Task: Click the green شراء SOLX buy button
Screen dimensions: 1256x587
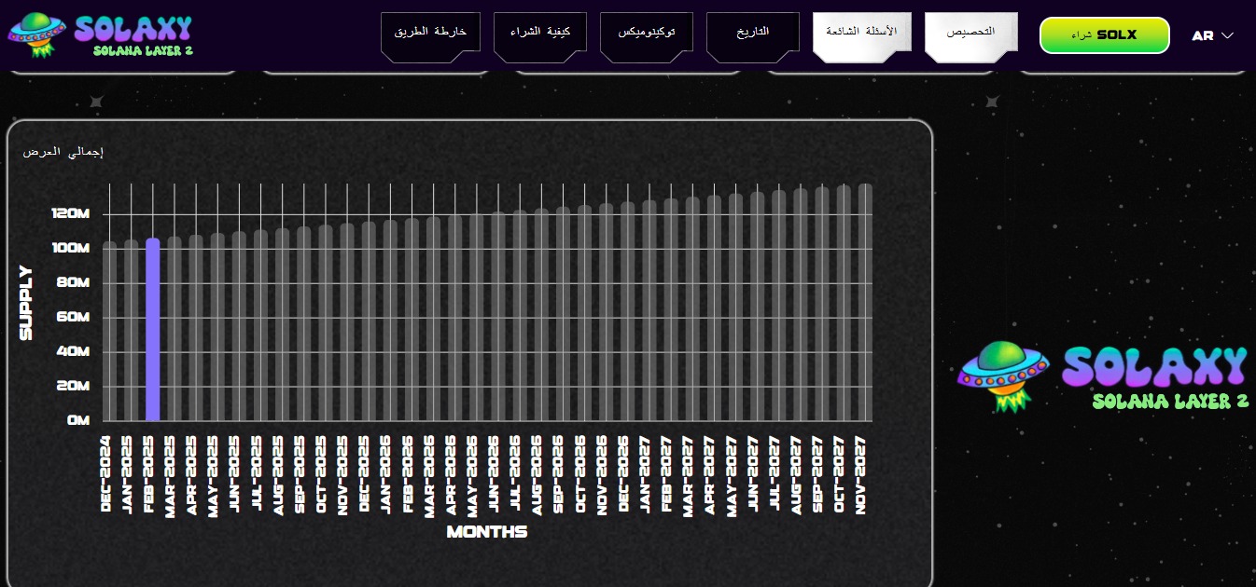Action: pos(1105,35)
